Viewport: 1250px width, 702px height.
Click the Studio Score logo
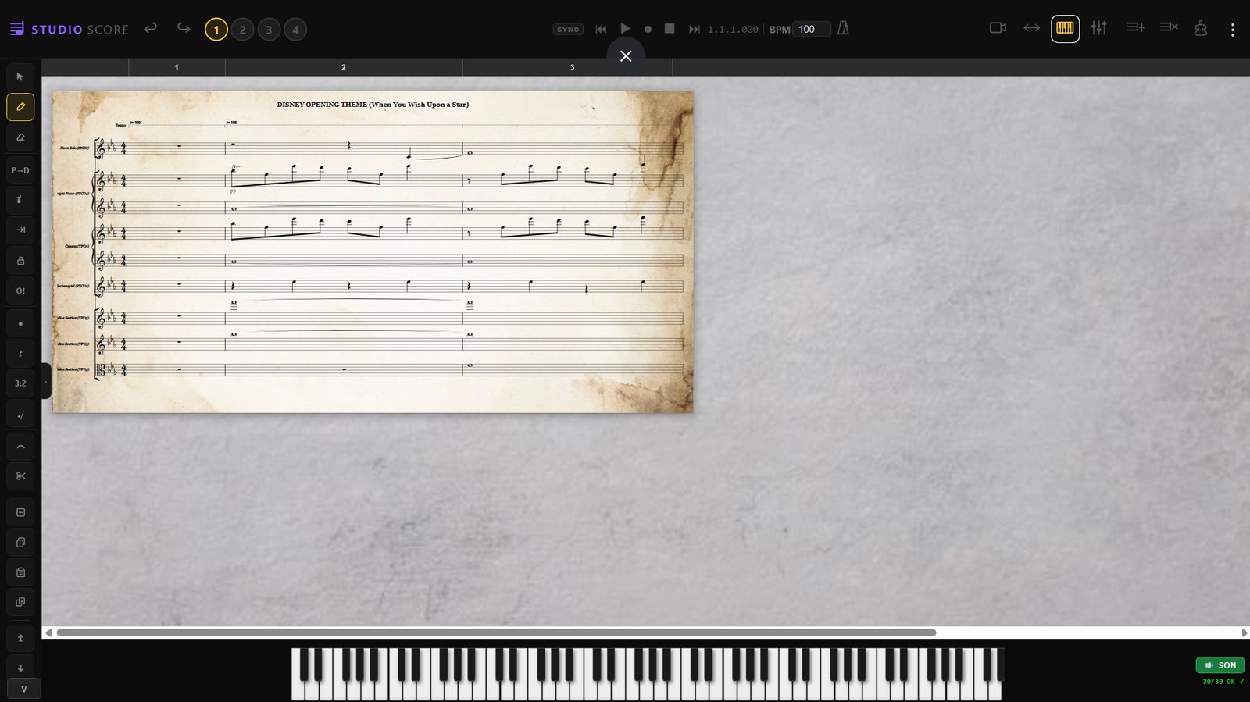point(70,29)
